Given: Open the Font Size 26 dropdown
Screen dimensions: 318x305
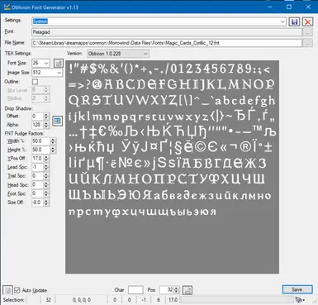Looking at the screenshot, I should pos(46,63).
